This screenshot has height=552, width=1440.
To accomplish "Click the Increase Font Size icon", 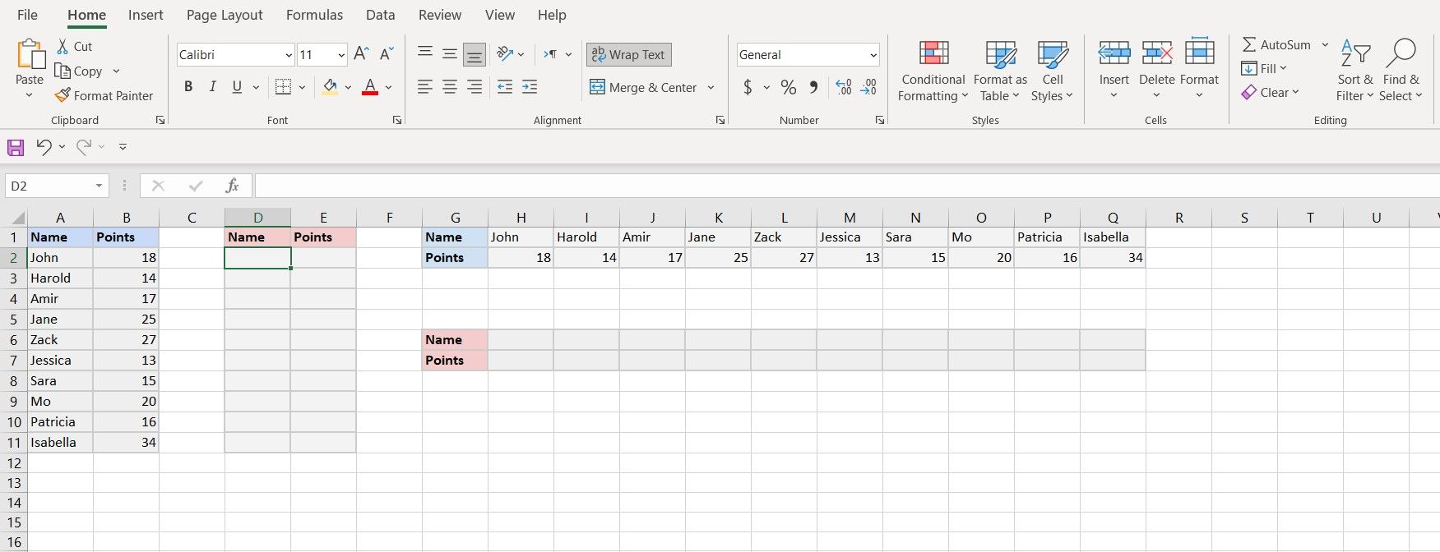I will point(361,54).
